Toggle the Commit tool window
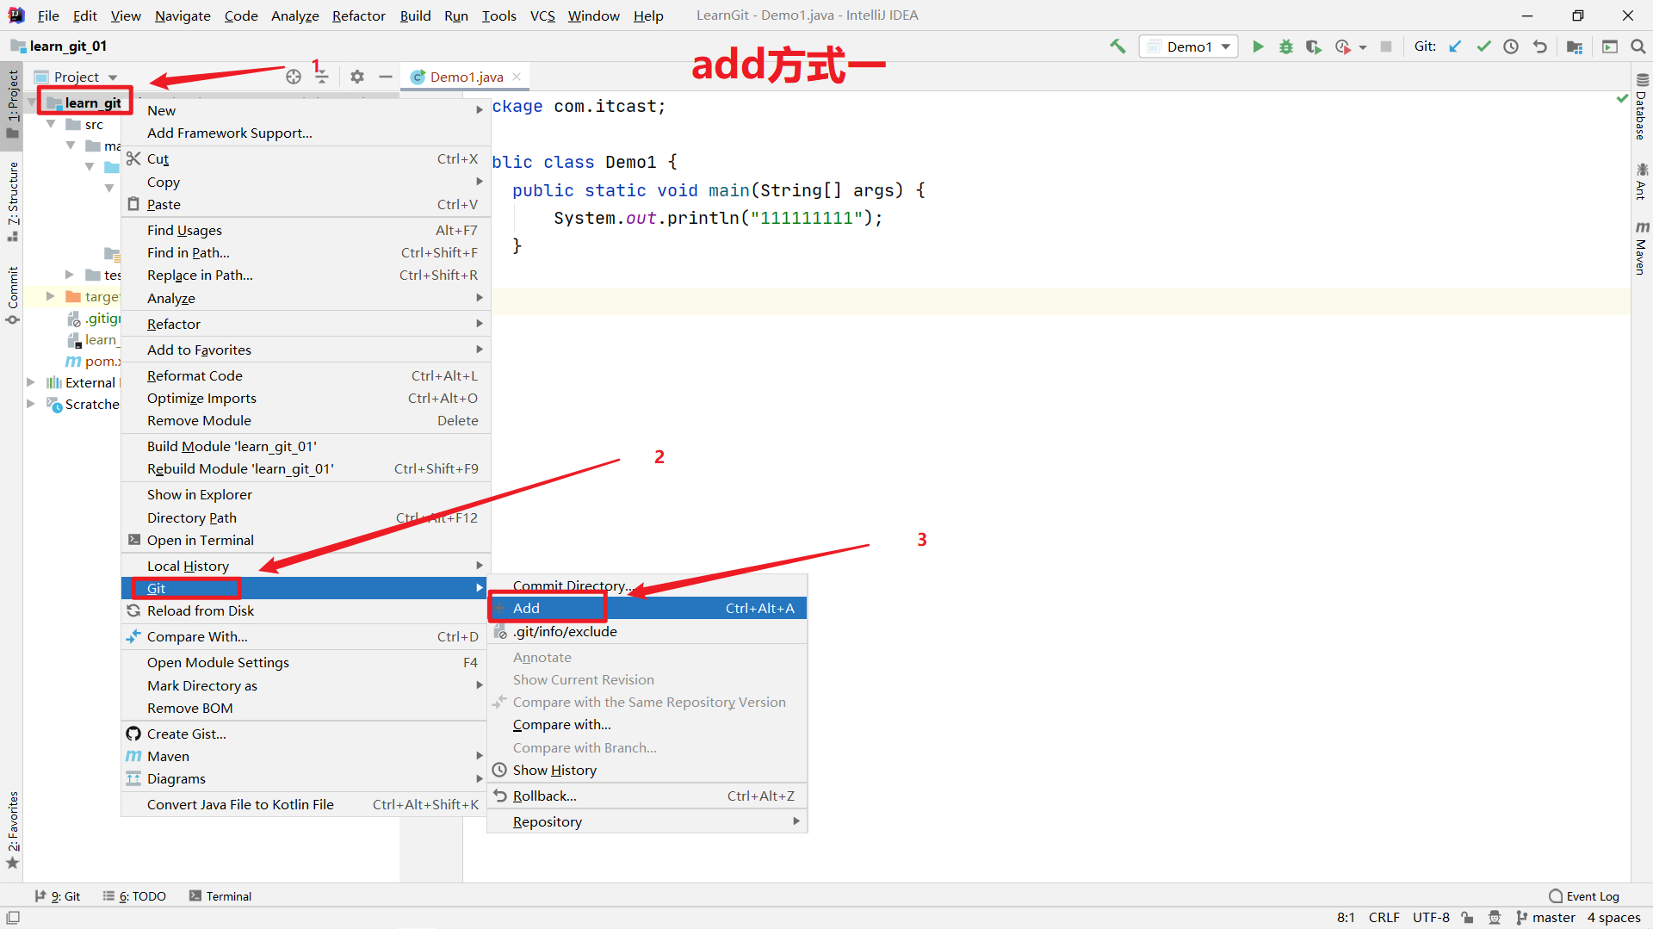The width and height of the screenshot is (1653, 929). tap(12, 295)
